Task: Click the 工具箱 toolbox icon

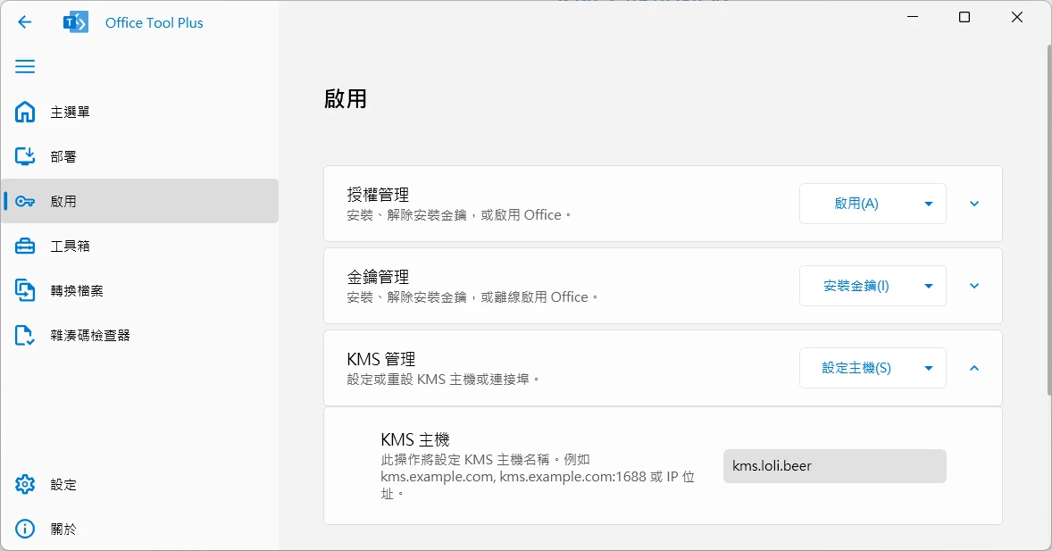Action: 25,246
